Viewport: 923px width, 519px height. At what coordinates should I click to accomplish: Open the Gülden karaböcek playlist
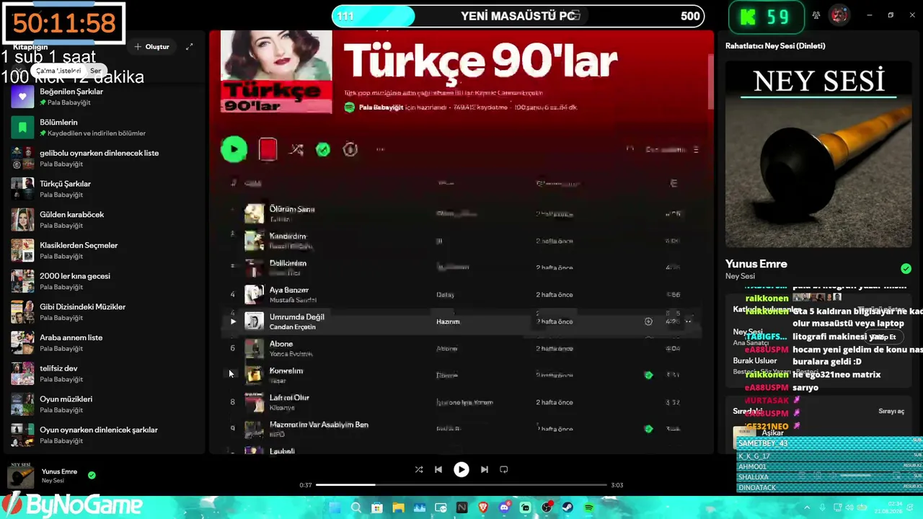tap(105, 220)
